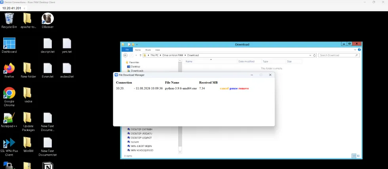Open Quick Access Toolbar customize dropdown
The image size is (388, 169).
click(137, 45)
